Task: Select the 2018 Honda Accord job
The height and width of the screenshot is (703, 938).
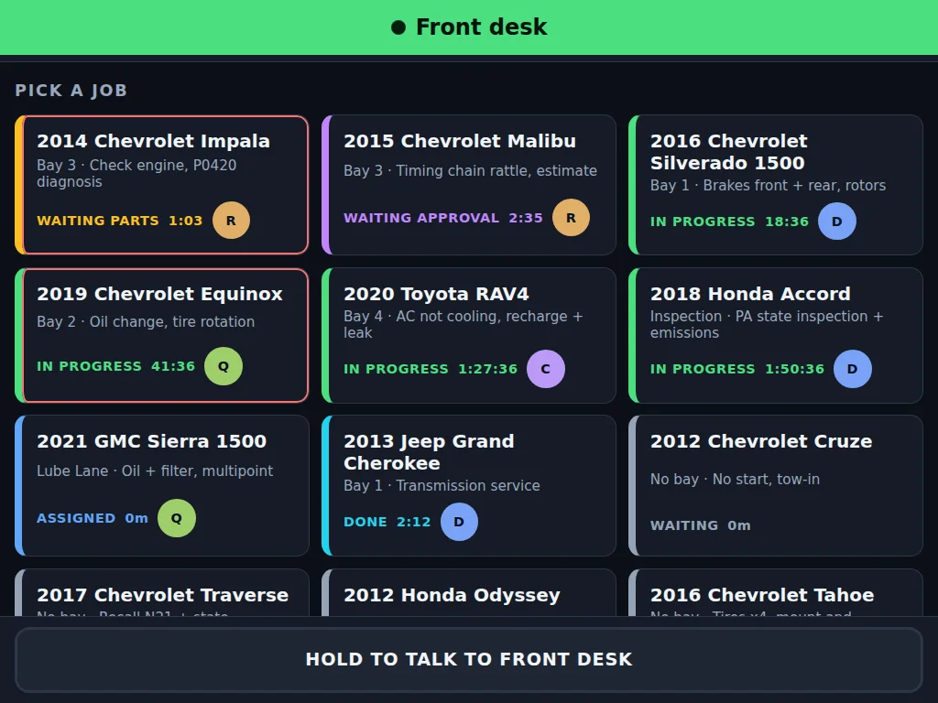Action: (776, 335)
